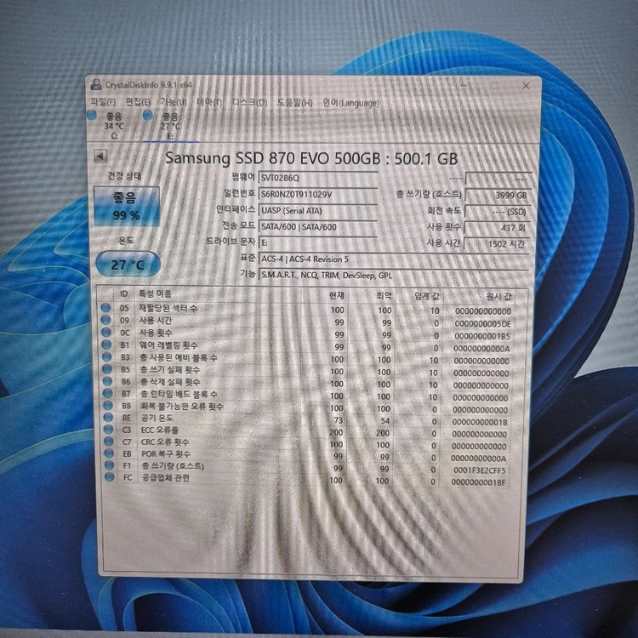The image size is (638, 638).
Task: Click the 특성 이름 column header
Action: 155,293
